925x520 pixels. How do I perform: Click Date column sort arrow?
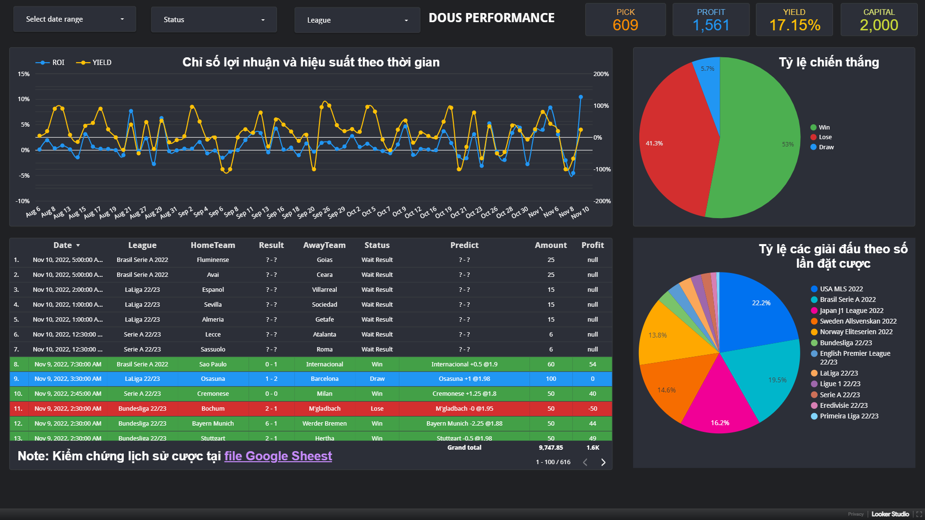coord(78,246)
